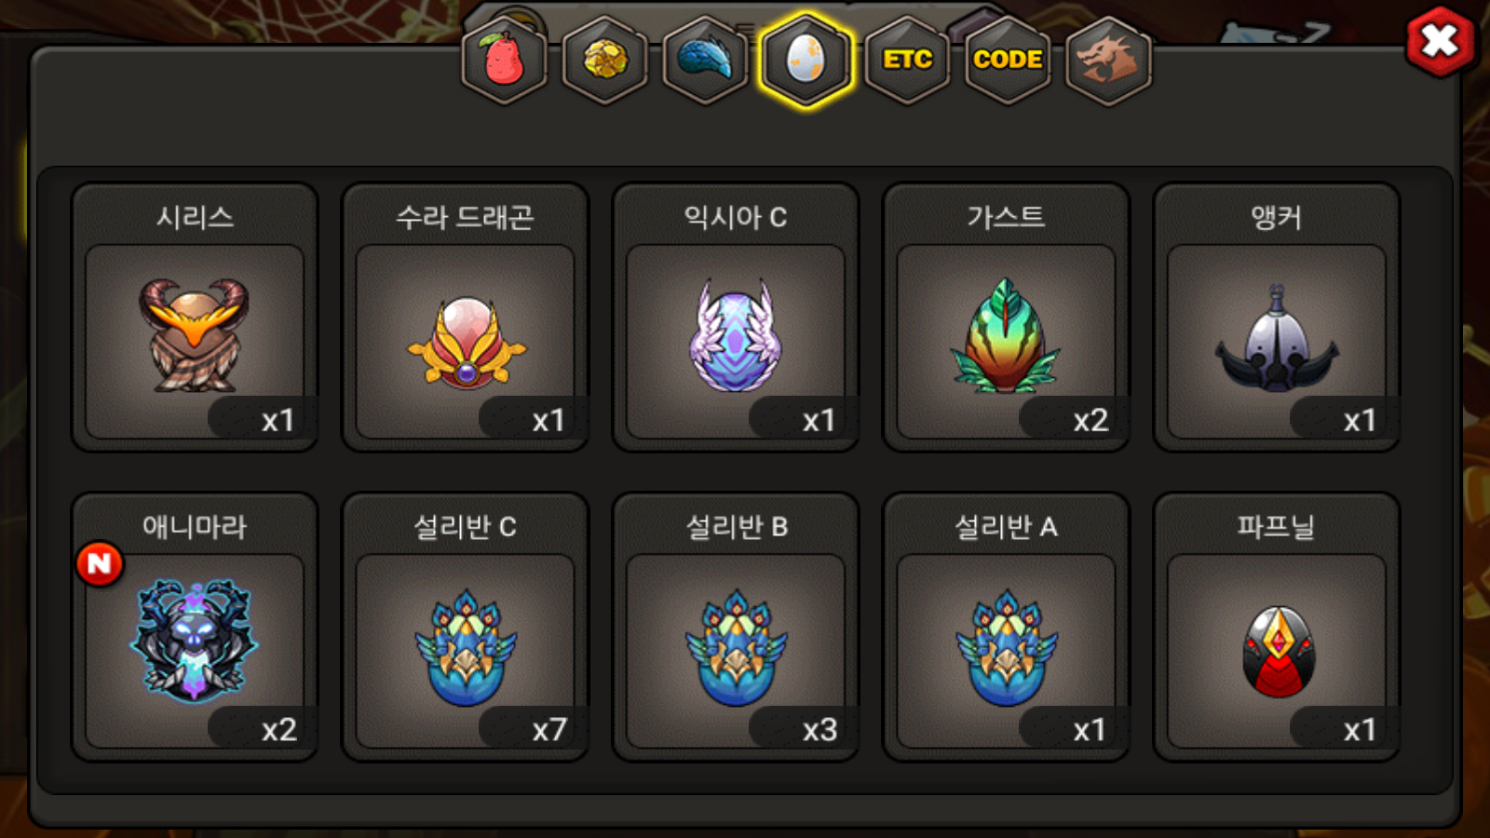The image size is (1490, 838).
Task: Select the 설리반 B egg
Action: tap(736, 628)
